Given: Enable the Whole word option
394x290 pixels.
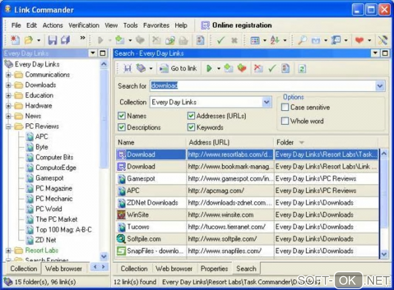Looking at the screenshot, I should (285, 121).
